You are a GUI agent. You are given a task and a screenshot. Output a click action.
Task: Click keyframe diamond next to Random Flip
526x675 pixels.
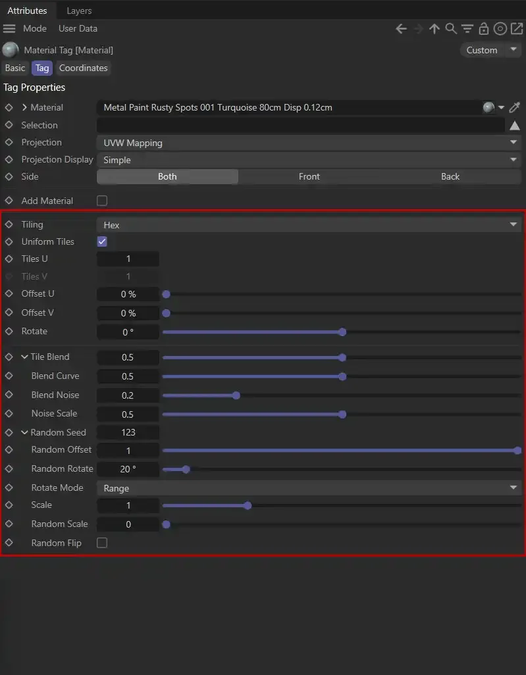tap(9, 543)
